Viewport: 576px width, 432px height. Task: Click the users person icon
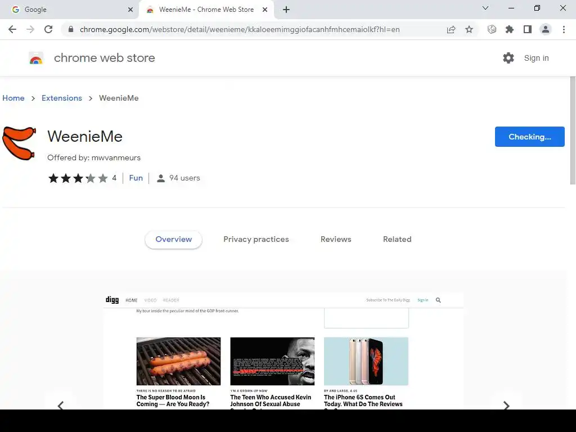160,178
